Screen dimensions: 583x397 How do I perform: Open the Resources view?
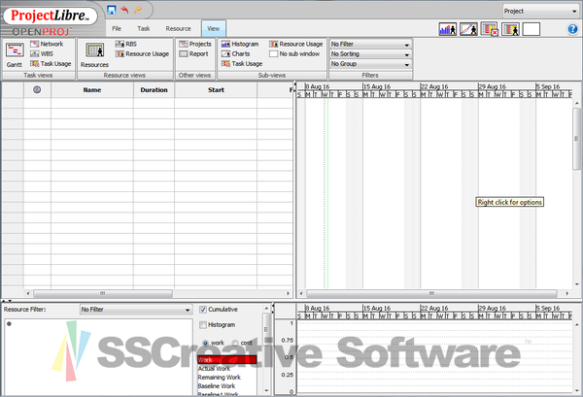[94, 55]
